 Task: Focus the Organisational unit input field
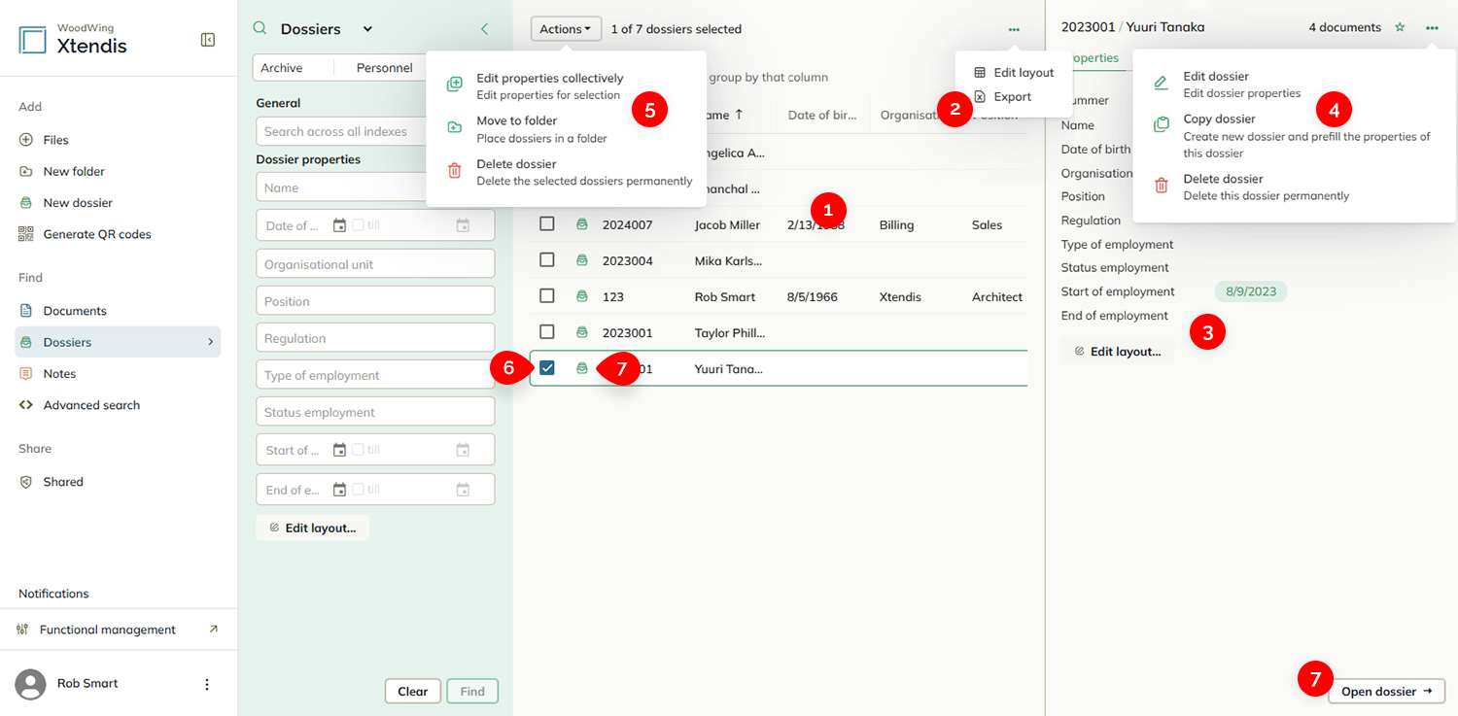click(375, 264)
